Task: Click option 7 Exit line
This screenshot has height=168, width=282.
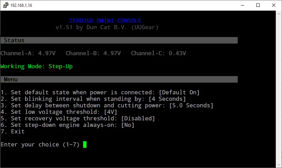Action: click(13, 132)
